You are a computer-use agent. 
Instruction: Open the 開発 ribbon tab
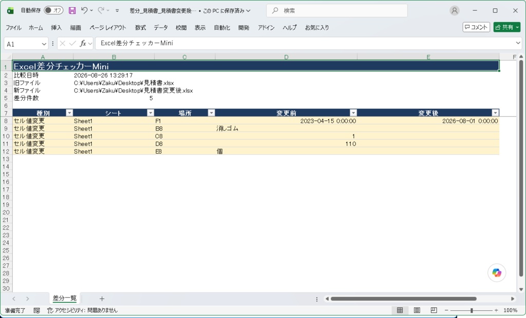[x=243, y=28]
